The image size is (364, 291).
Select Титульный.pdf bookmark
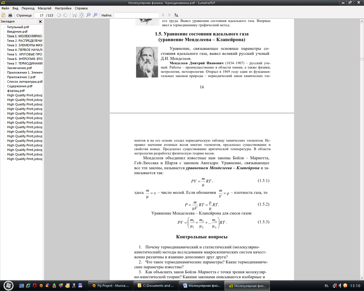(18, 27)
